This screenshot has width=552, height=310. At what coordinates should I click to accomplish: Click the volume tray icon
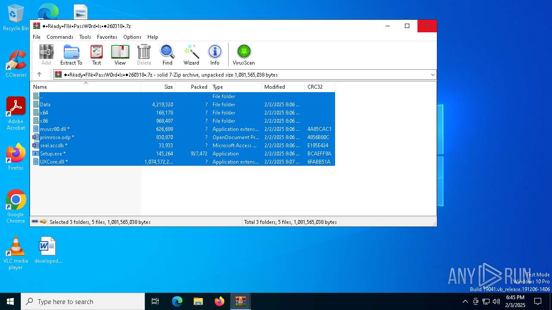click(x=496, y=301)
